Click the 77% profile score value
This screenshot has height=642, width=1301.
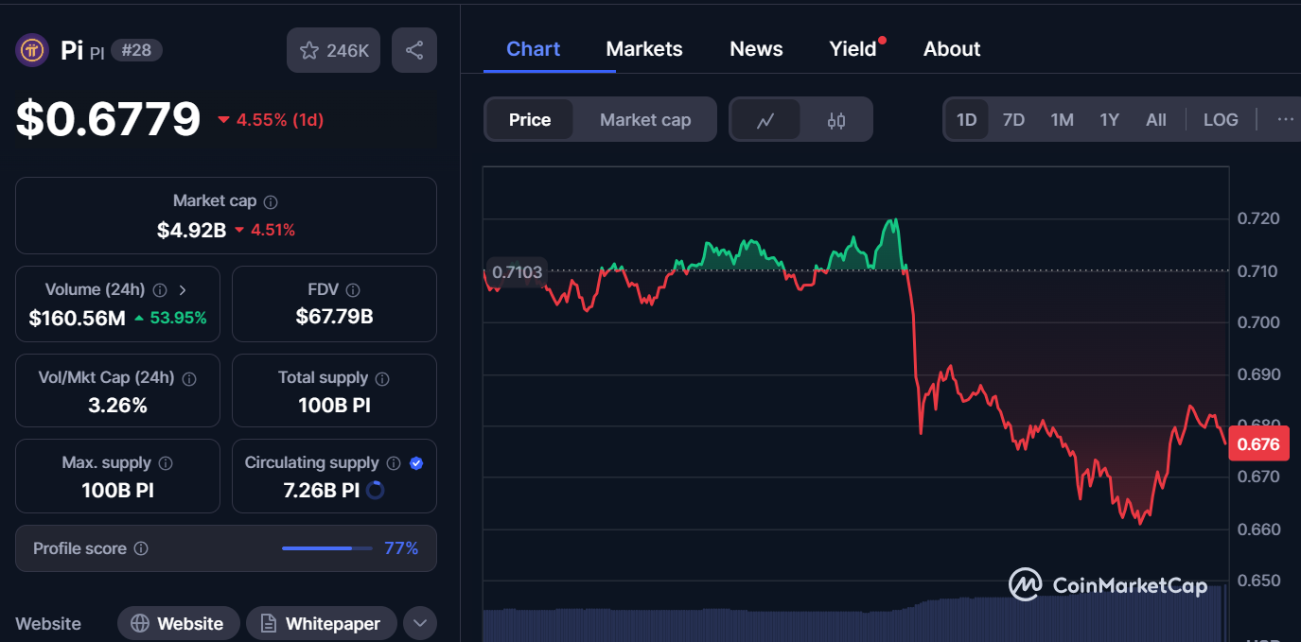pos(401,548)
